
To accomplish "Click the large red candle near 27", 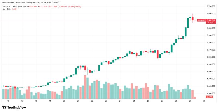I will (x=158, y=54).
